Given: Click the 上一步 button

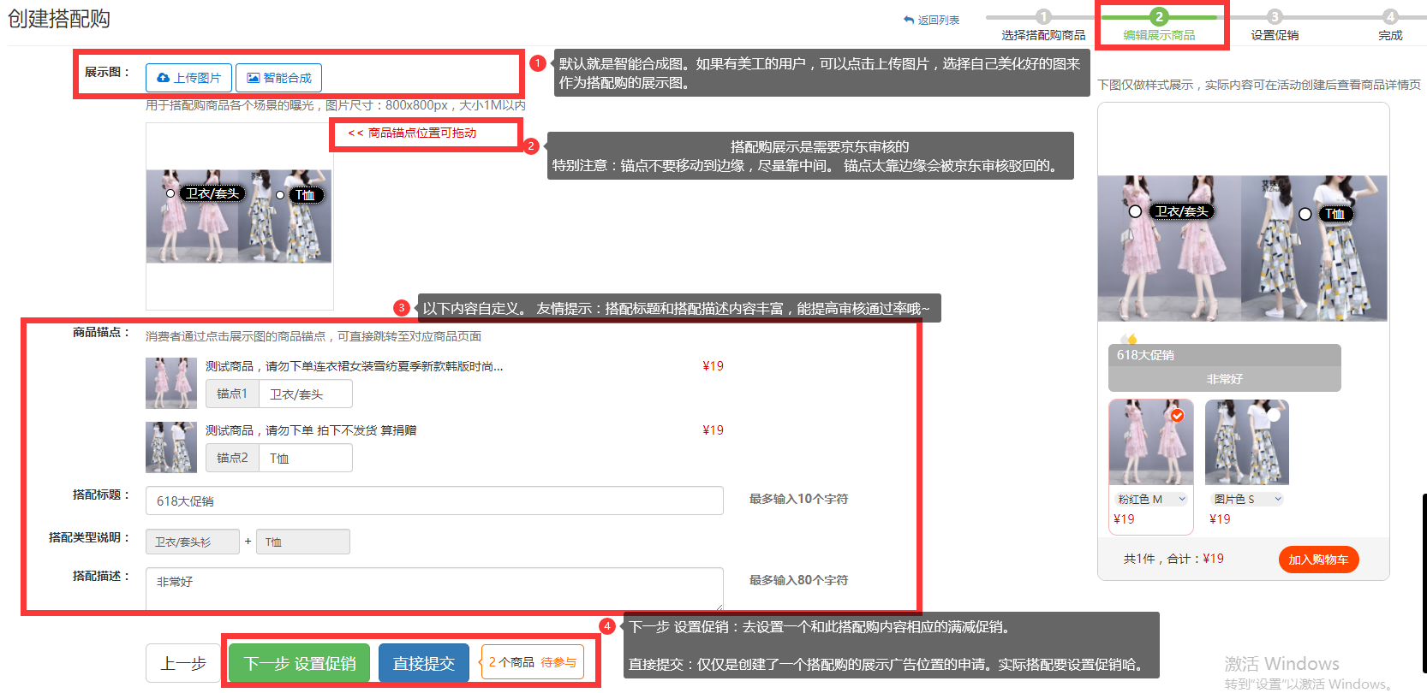Looking at the screenshot, I should (183, 663).
